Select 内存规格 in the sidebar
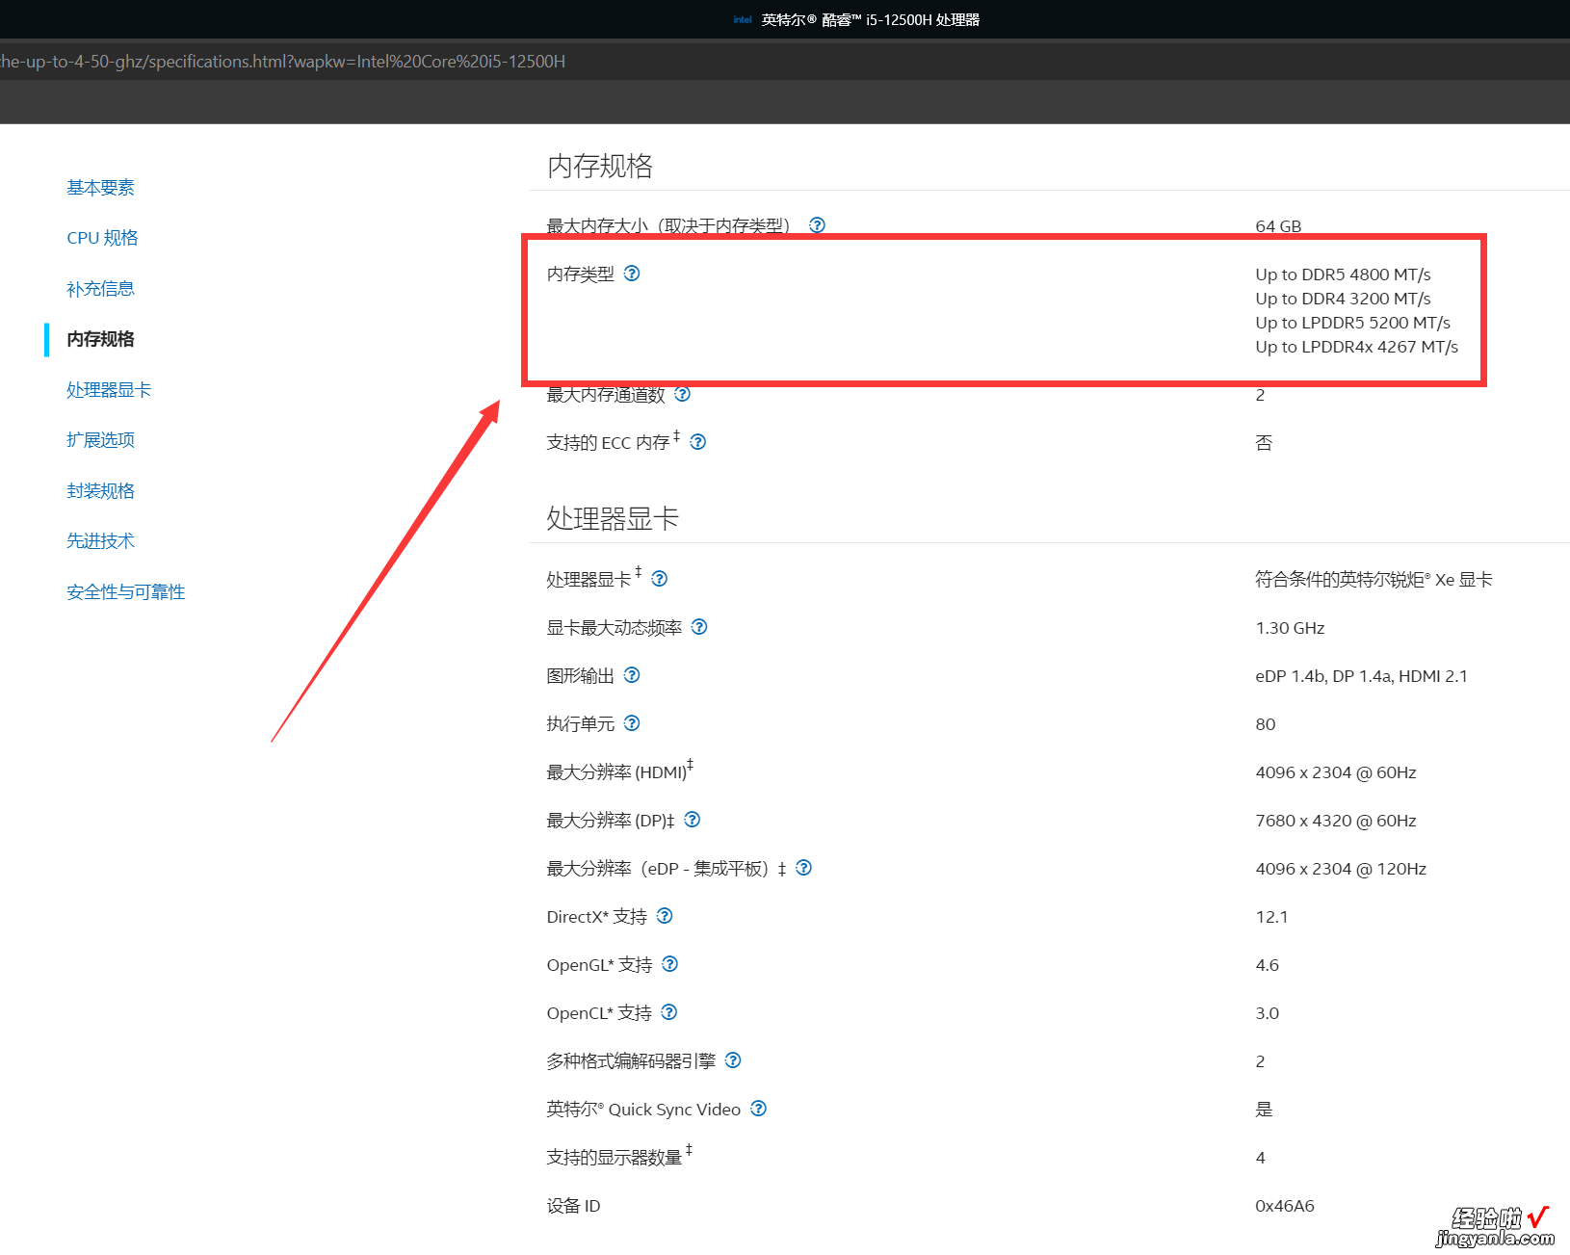This screenshot has height=1255, width=1570. coord(100,339)
